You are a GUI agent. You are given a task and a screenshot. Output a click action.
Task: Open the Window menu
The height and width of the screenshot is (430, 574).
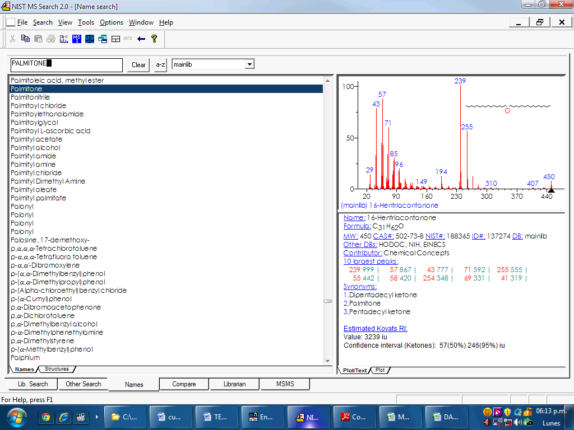[141, 22]
